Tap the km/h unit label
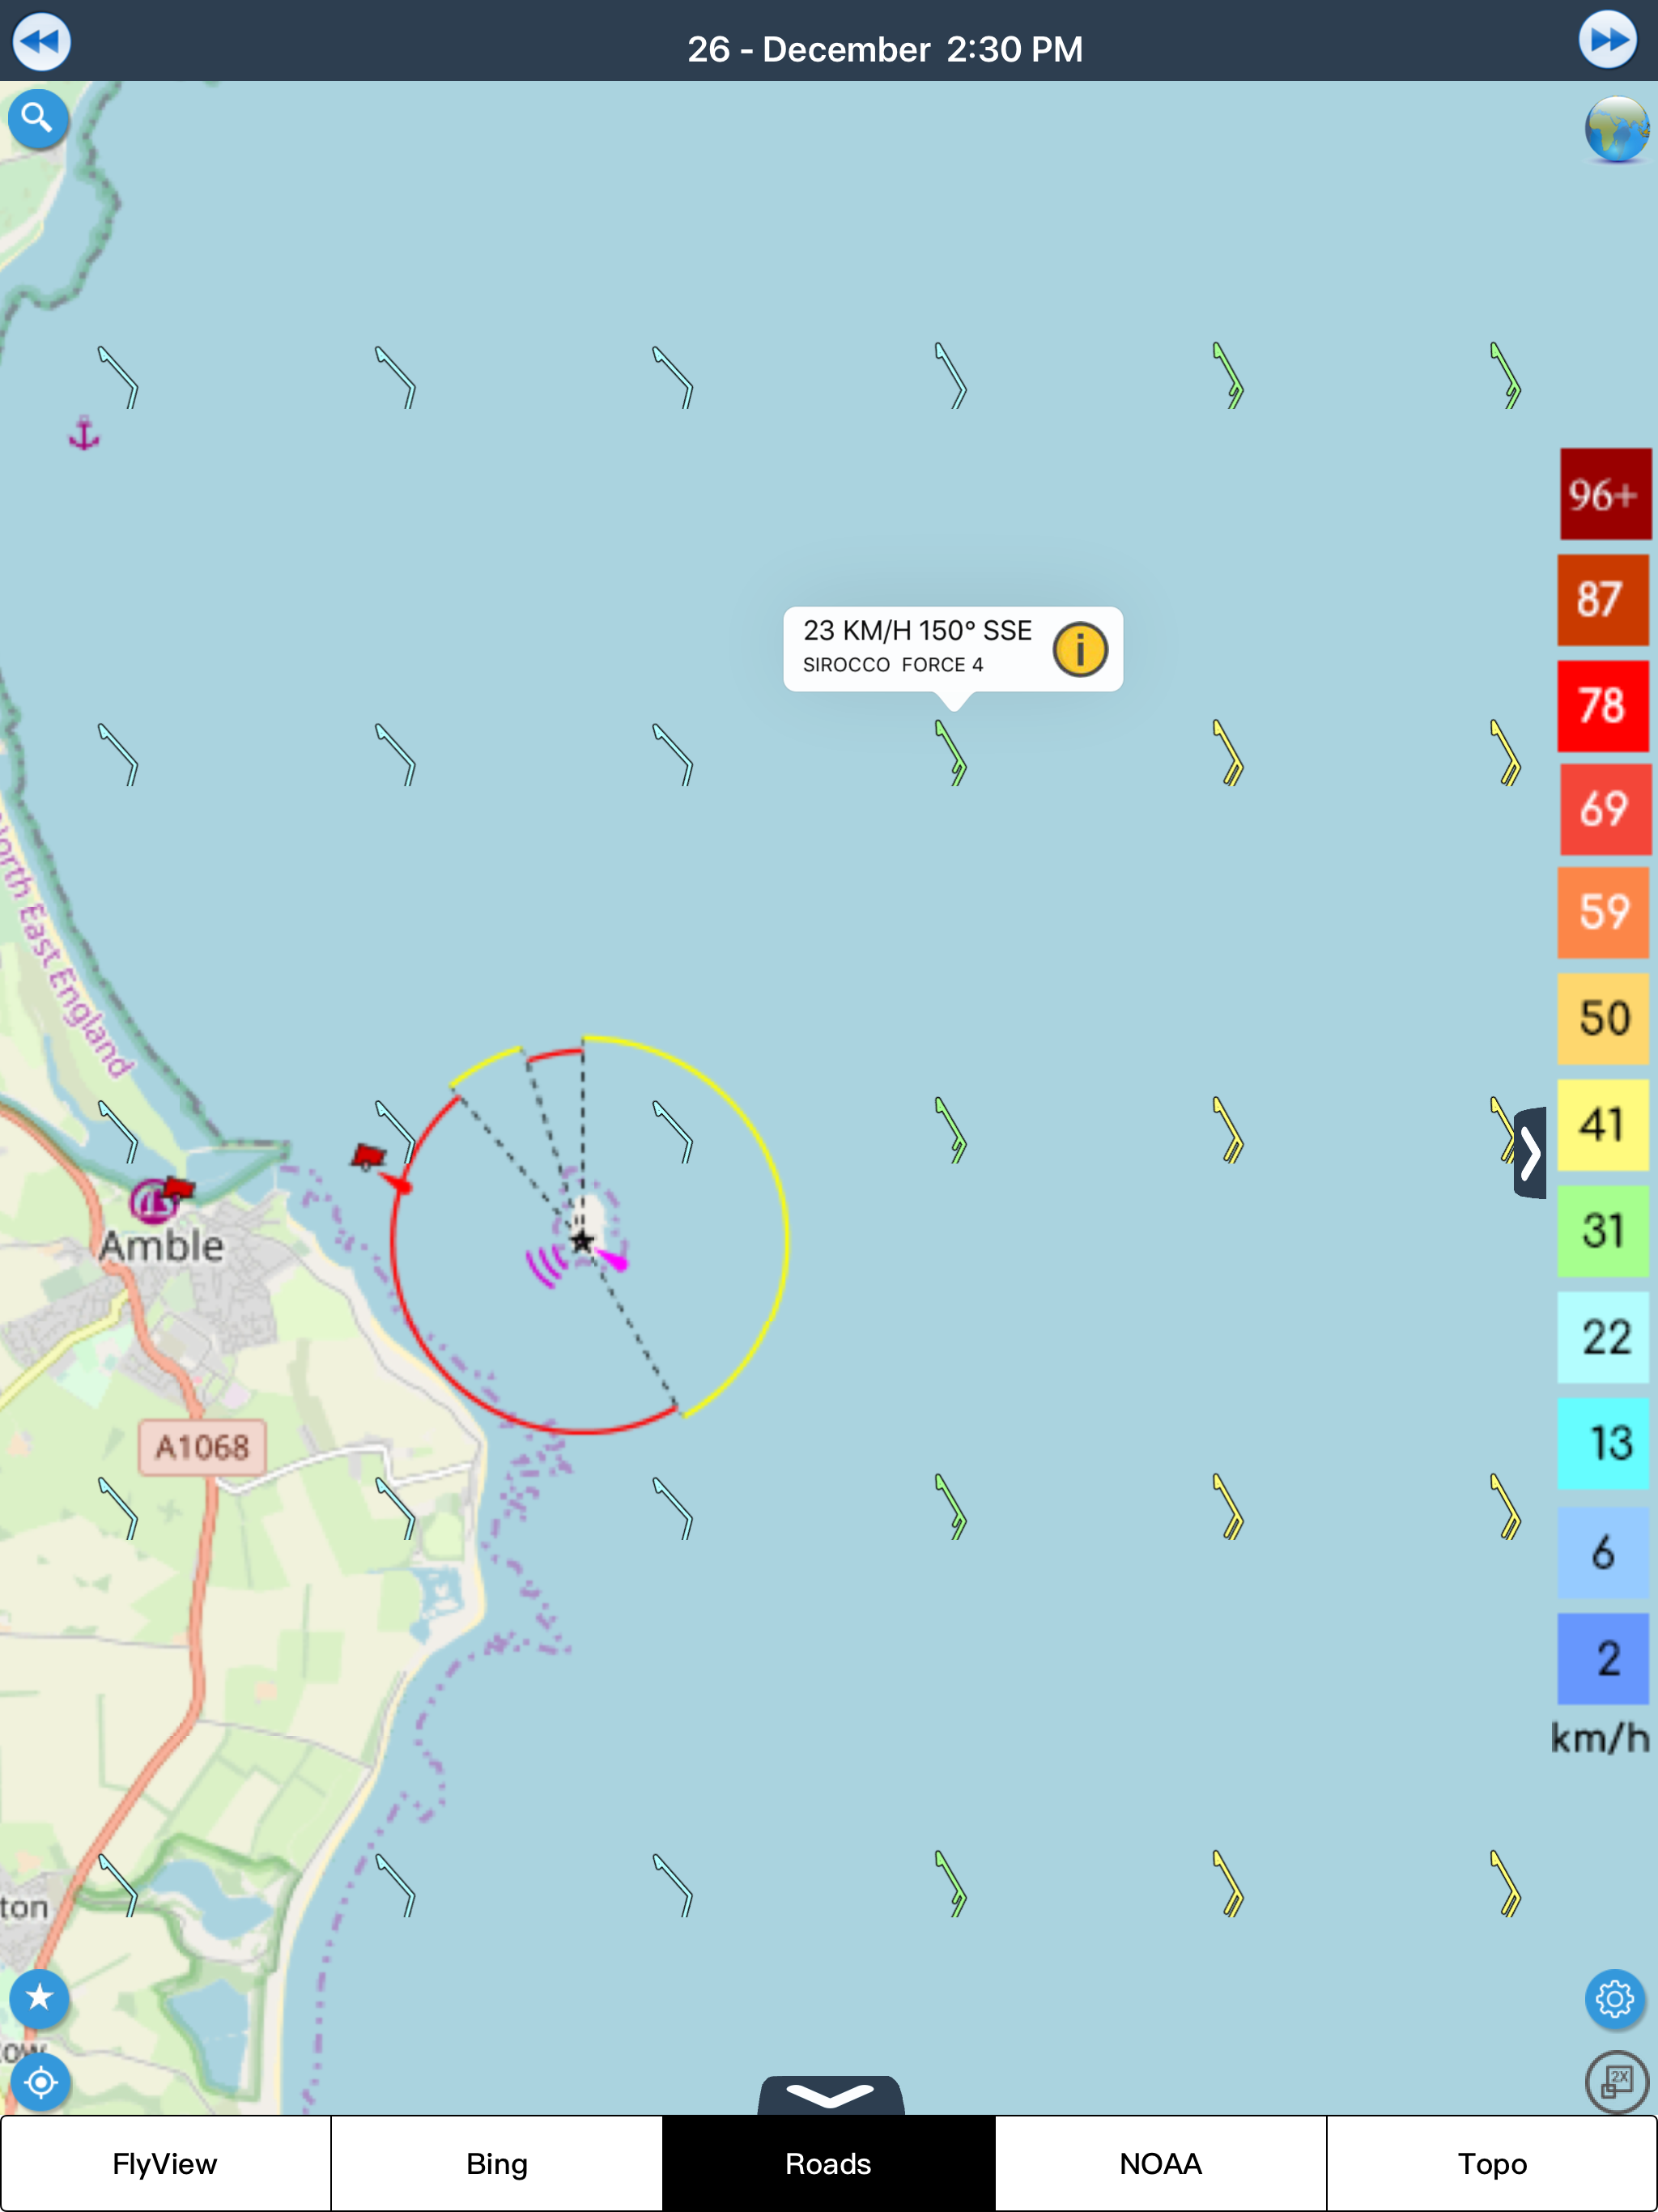This screenshot has height=2212, width=1658. pyautogui.click(x=1600, y=1739)
